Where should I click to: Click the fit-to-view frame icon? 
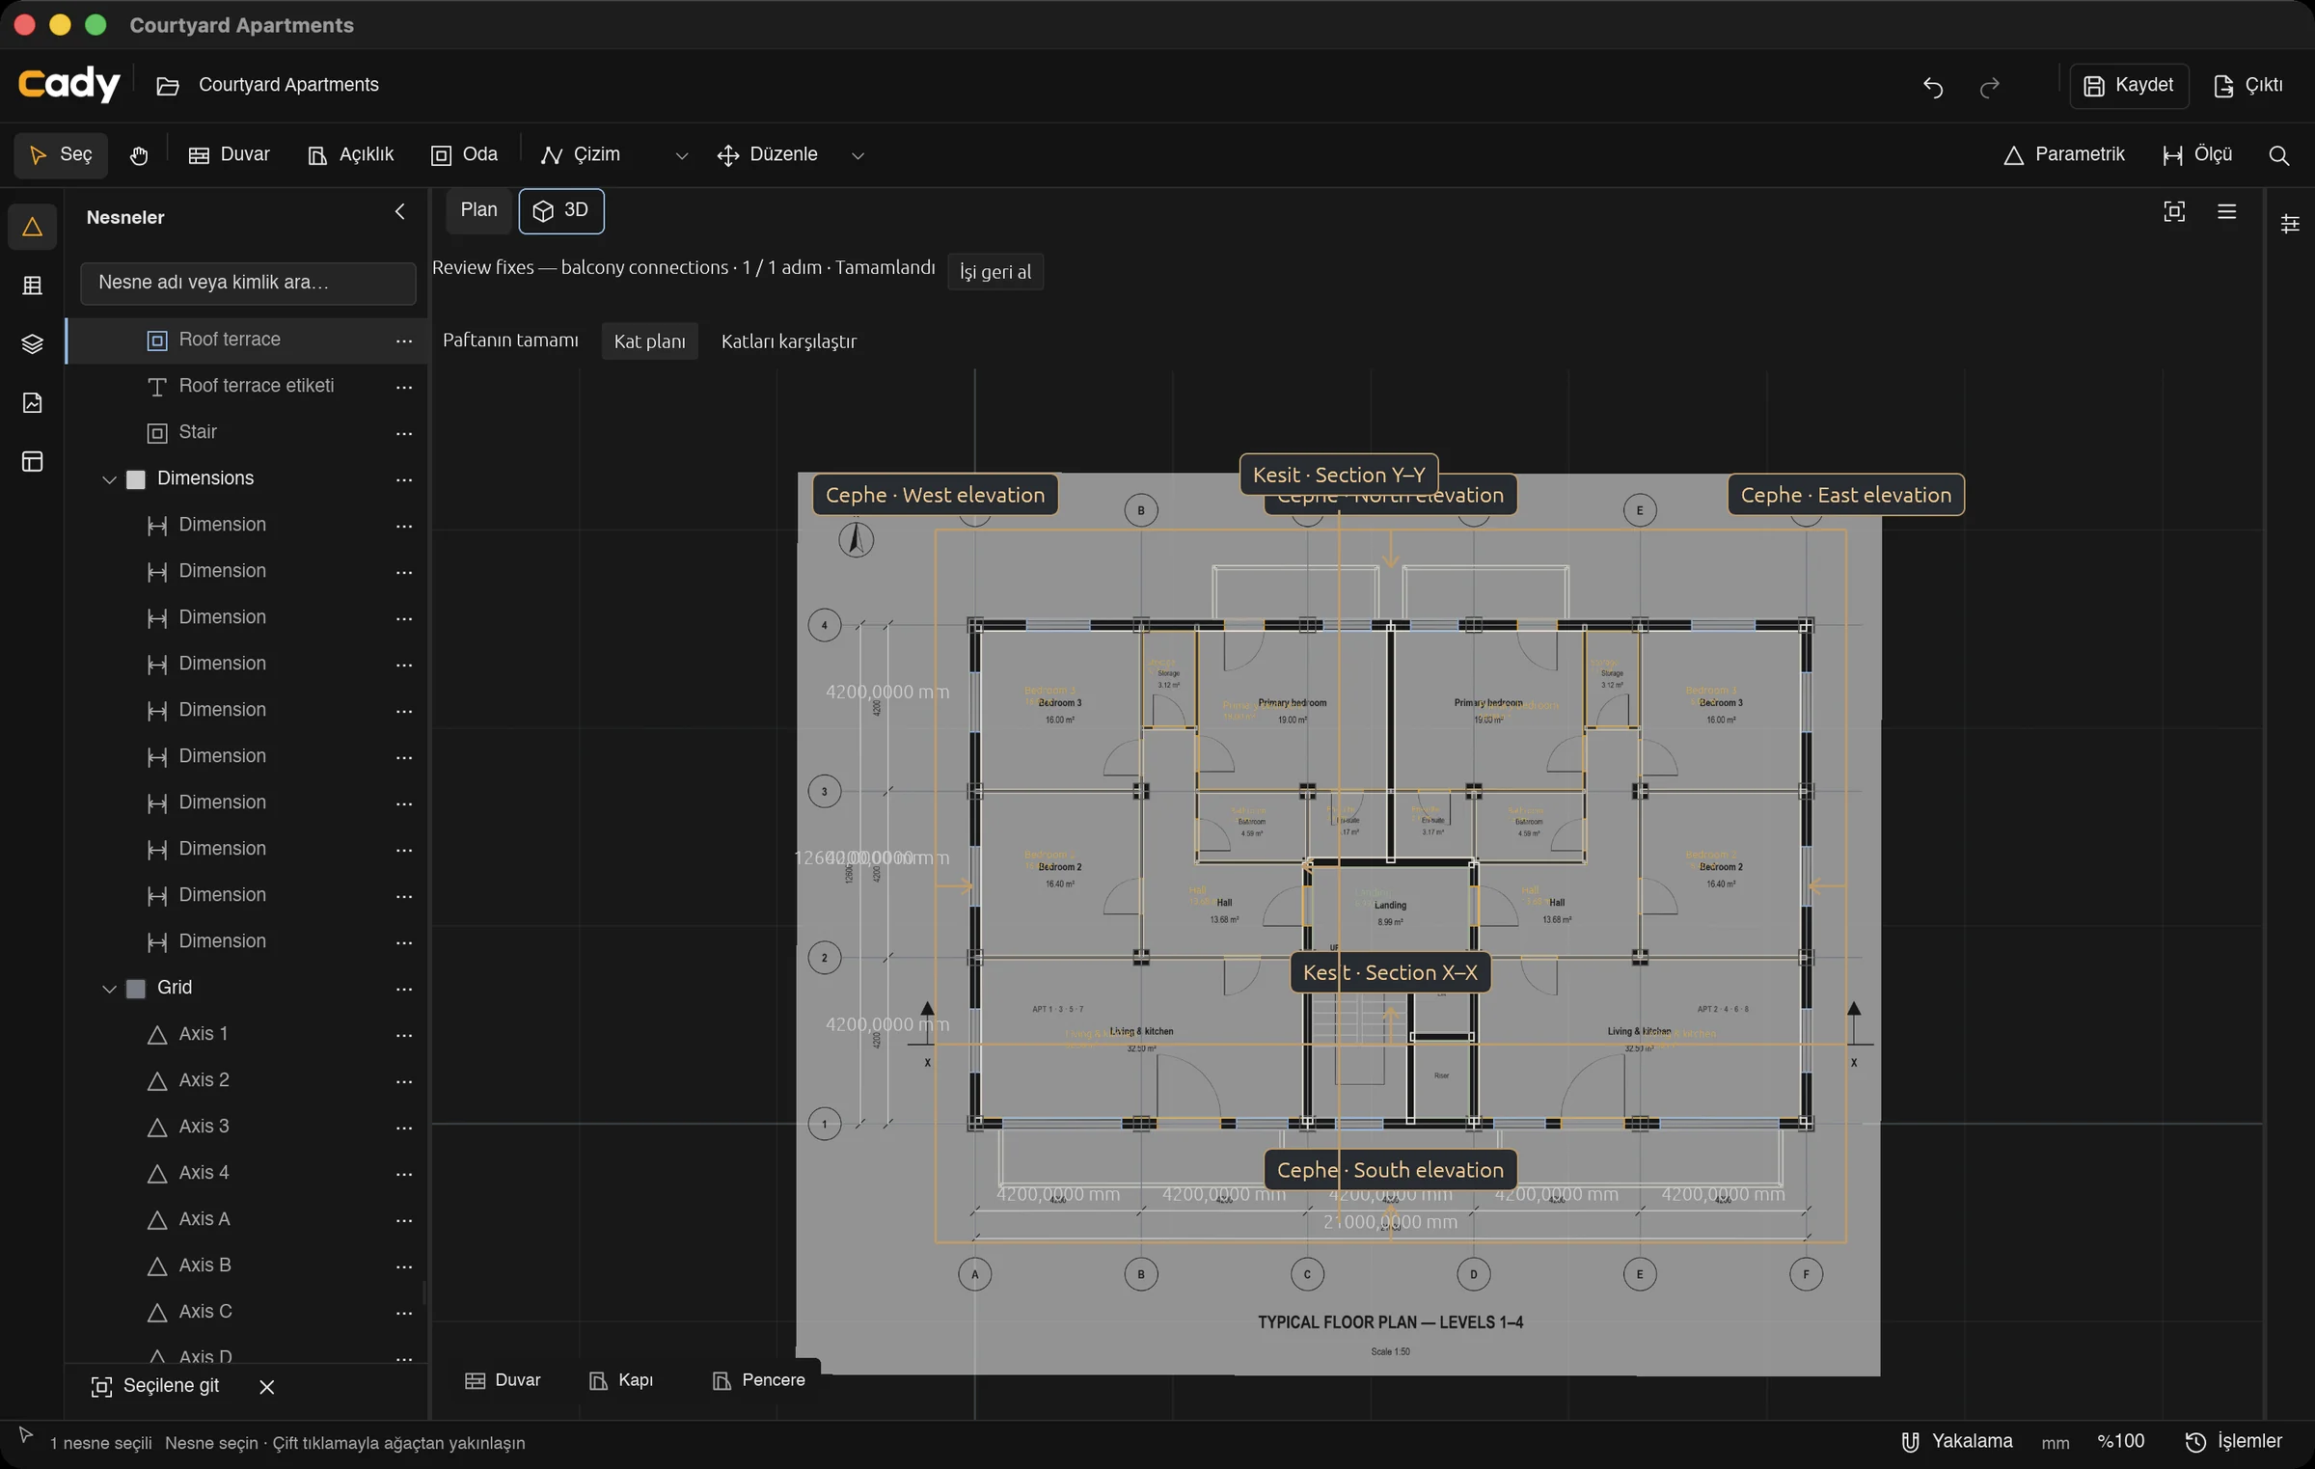tap(2174, 212)
